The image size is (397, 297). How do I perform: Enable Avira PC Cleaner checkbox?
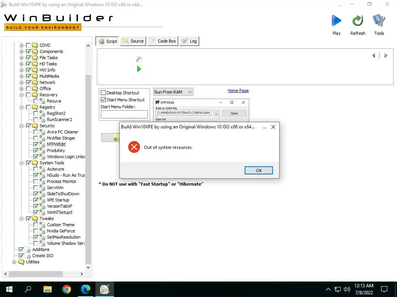36,132
